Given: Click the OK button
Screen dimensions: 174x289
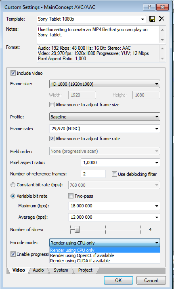Looking at the screenshot, I should point(118,280).
